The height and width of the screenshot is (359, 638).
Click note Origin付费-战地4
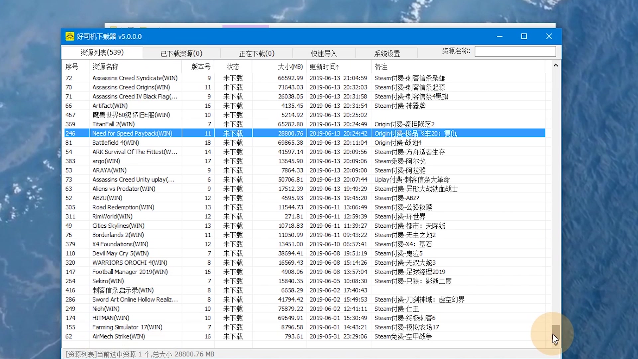coord(398,143)
